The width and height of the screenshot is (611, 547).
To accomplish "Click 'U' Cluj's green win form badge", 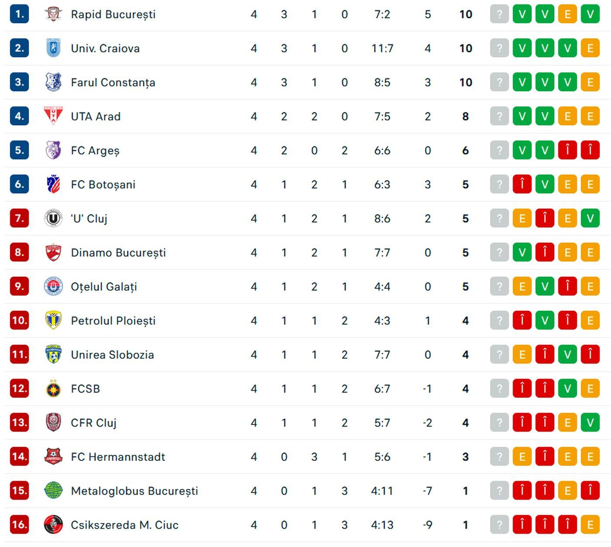I will click(x=590, y=218).
